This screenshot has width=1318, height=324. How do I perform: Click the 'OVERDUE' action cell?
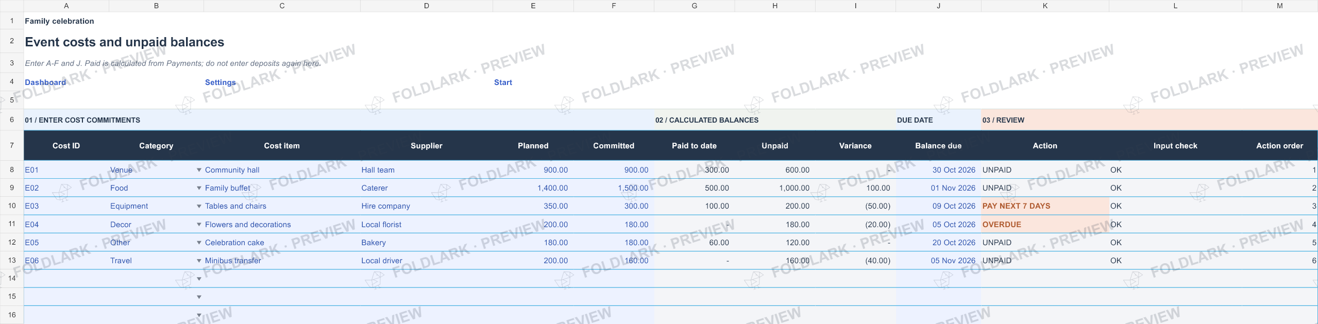(x=1045, y=225)
